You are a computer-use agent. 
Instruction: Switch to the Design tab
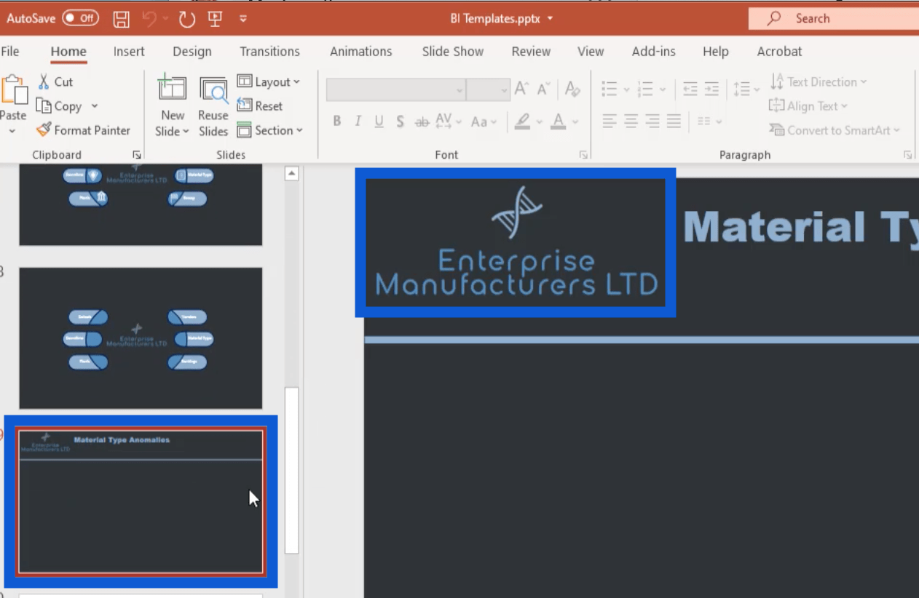point(192,52)
